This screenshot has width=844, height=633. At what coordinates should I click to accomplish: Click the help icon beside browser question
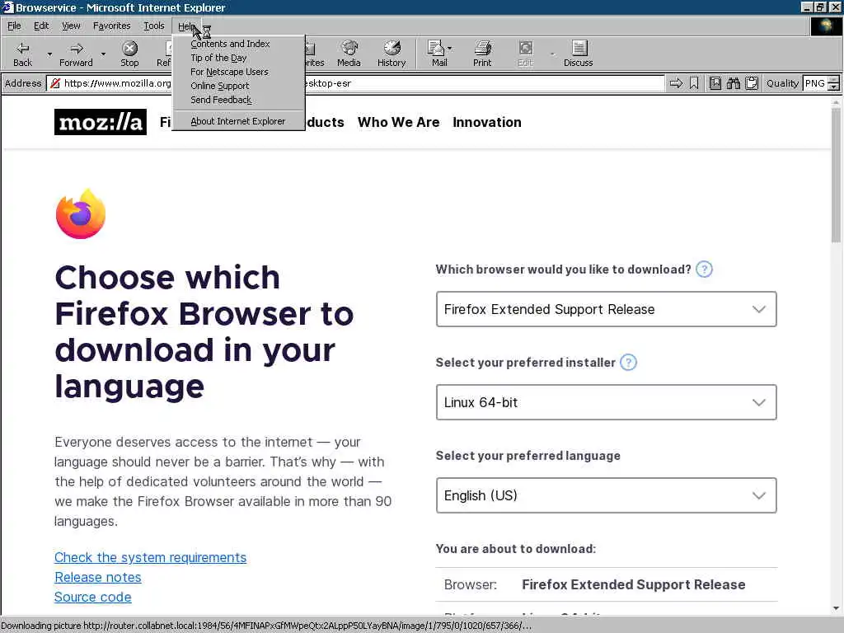704,270
